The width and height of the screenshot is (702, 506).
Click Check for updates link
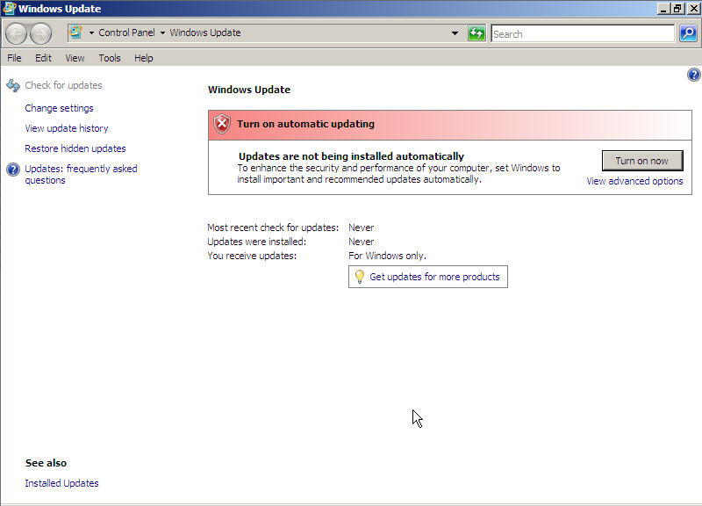tap(63, 85)
